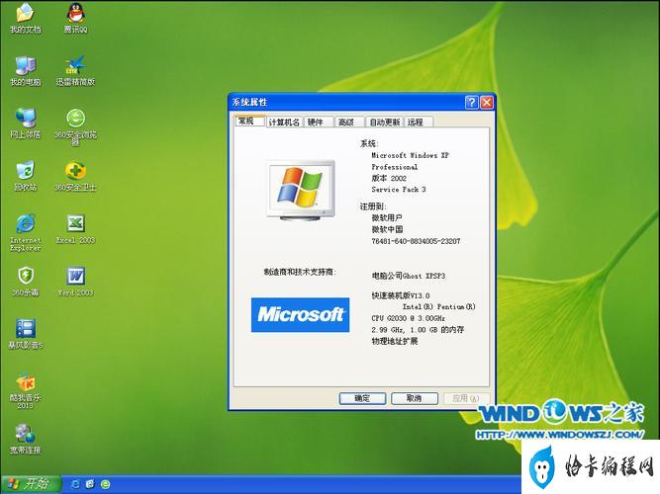The width and height of the screenshot is (660, 494).
Task: Switch to the 常规 tab
Action: click(249, 122)
